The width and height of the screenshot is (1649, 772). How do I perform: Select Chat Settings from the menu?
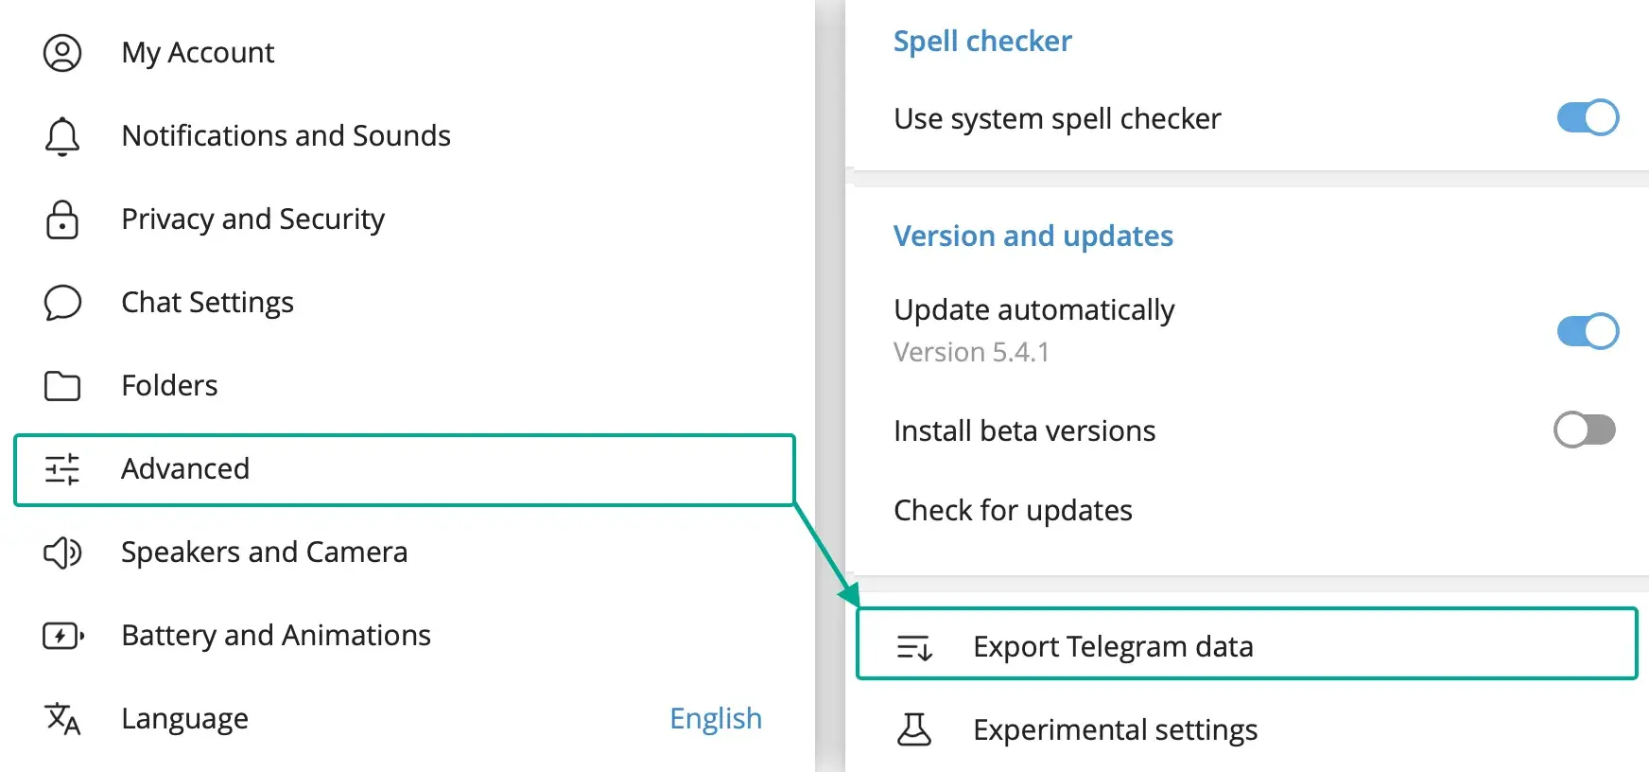pyautogui.click(x=207, y=303)
